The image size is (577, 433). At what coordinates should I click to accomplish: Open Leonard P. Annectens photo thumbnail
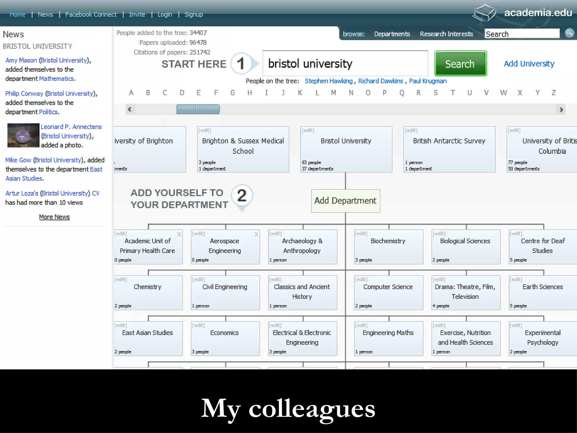coord(23,135)
